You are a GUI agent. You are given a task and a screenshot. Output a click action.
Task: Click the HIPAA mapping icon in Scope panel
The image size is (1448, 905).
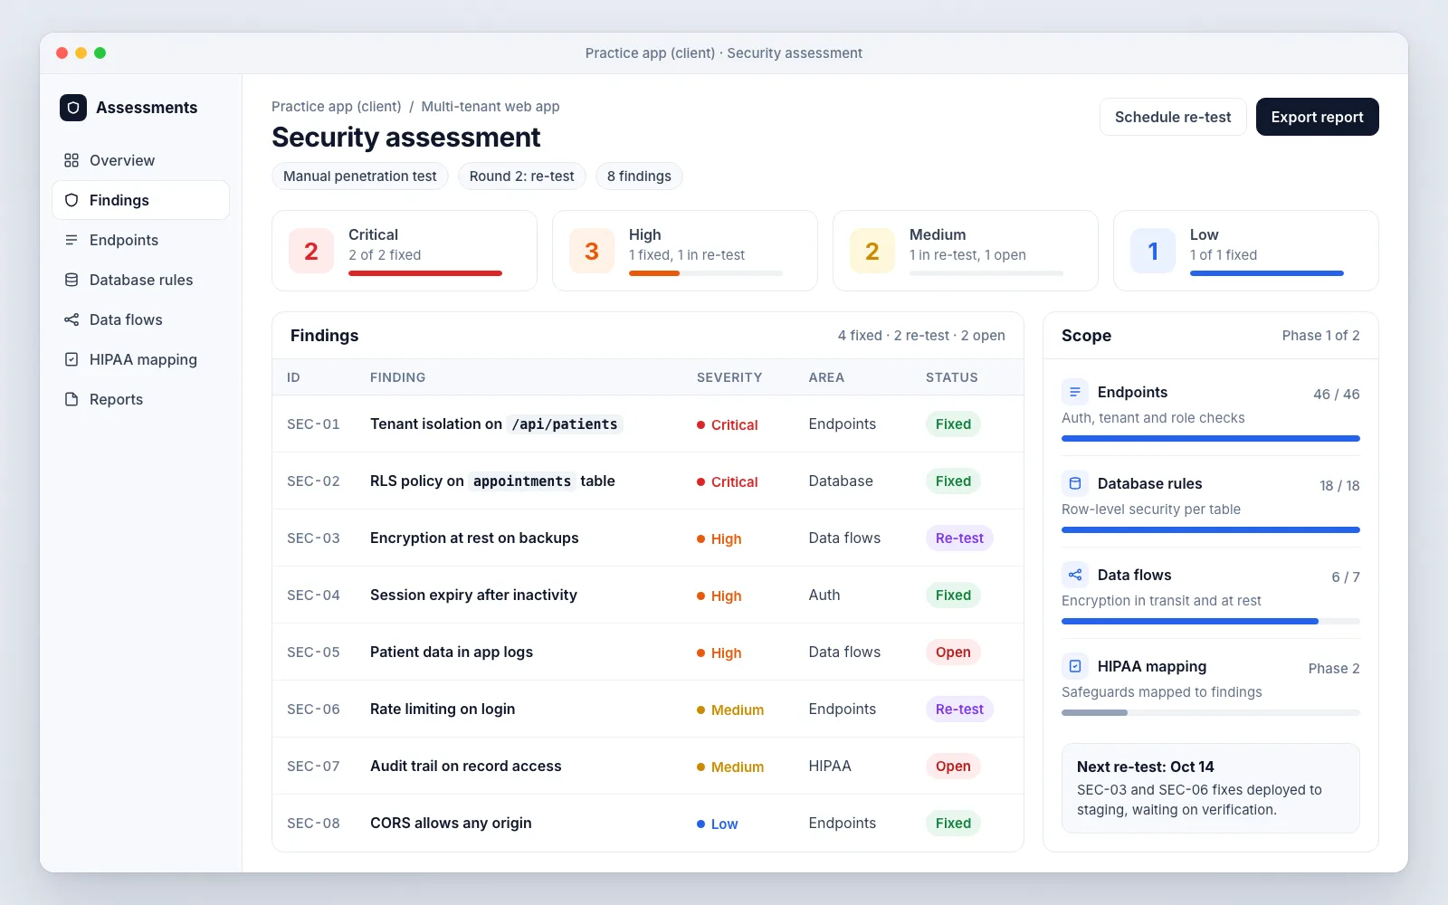tap(1075, 666)
